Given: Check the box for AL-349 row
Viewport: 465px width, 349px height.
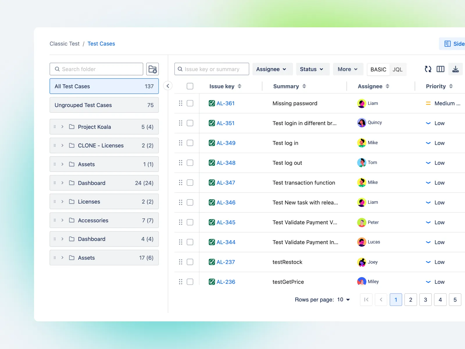Looking at the screenshot, I should [190, 143].
